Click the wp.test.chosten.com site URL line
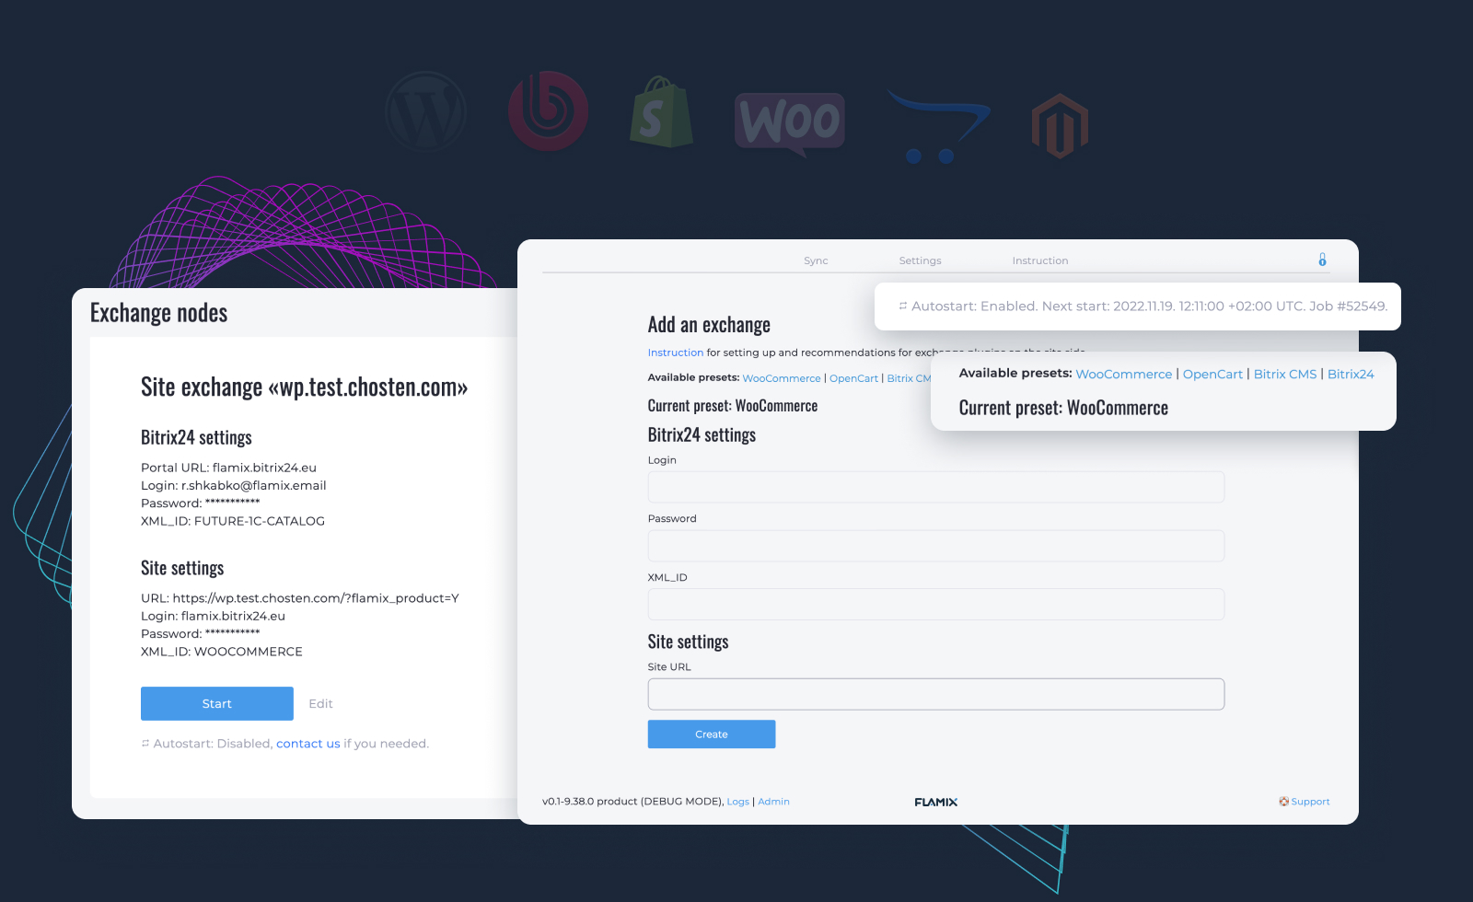The width and height of the screenshot is (1473, 902). click(300, 598)
